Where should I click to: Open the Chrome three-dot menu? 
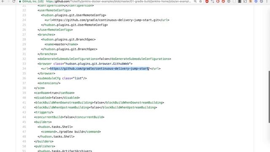[x=267, y=1]
